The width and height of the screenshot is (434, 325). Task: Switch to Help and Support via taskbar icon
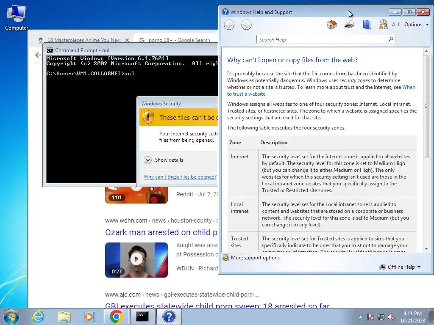click(169, 317)
